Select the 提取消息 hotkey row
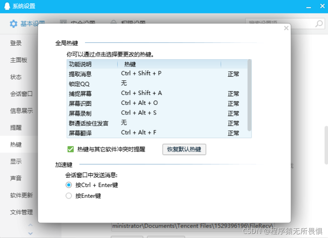The height and width of the screenshot is (238, 328). coord(157,74)
